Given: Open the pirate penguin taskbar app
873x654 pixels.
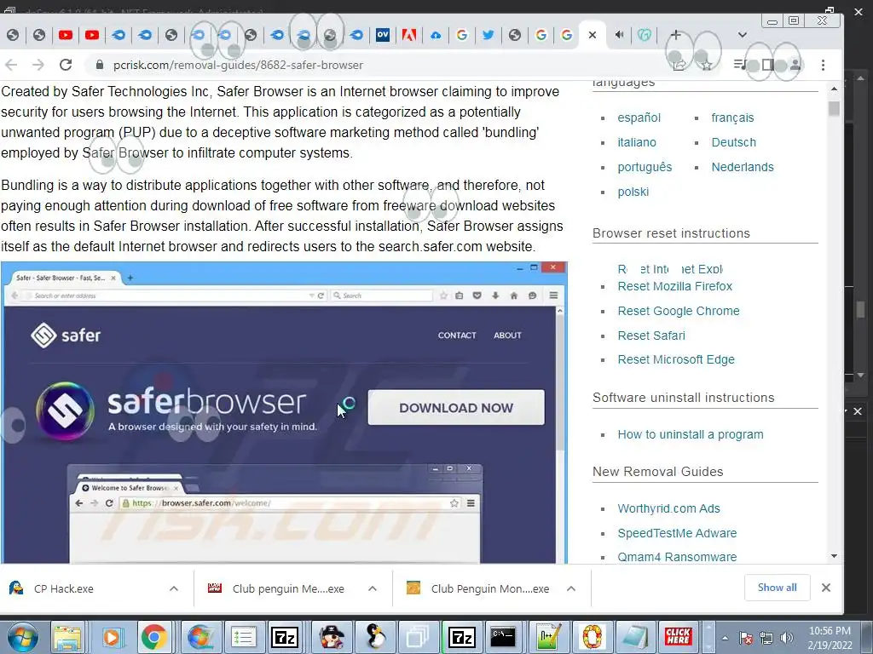Looking at the screenshot, I should pos(332,637).
